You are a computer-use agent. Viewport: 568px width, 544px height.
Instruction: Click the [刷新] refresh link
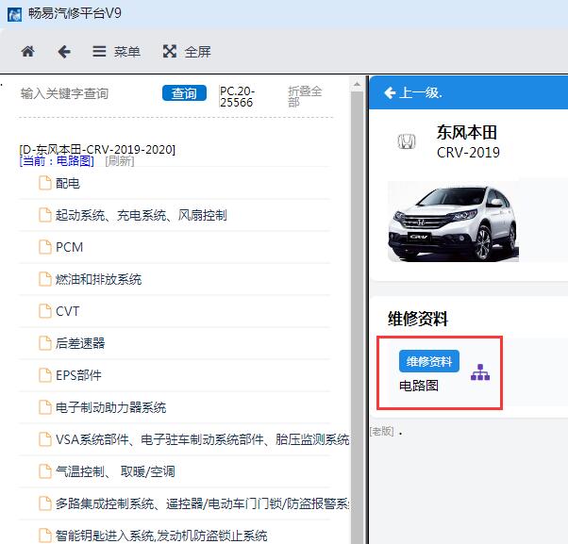pos(120,161)
